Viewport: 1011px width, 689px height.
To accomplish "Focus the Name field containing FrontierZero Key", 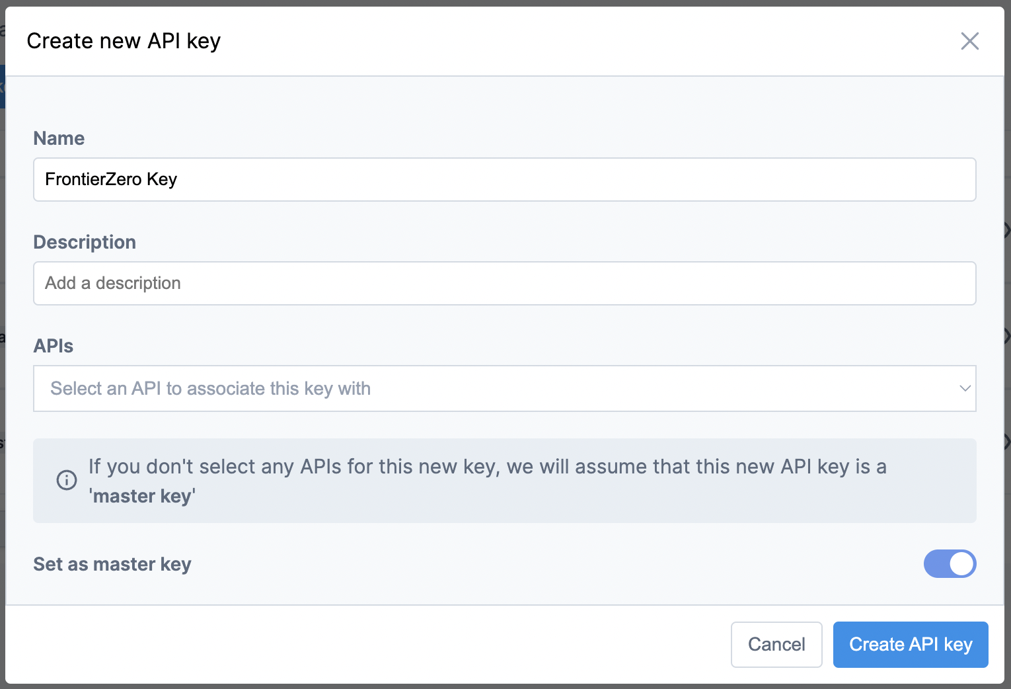I will coord(504,179).
